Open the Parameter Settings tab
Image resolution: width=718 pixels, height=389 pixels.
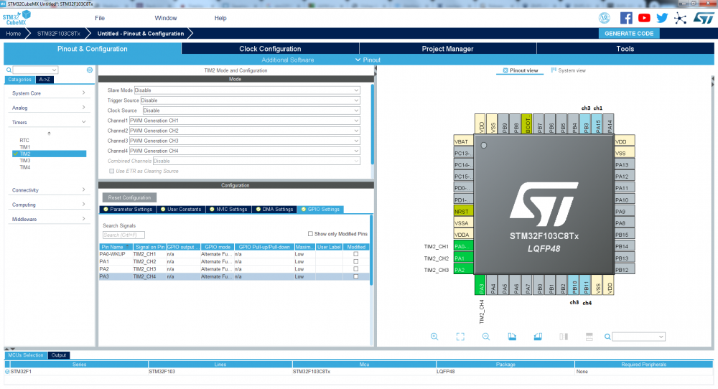[127, 210]
